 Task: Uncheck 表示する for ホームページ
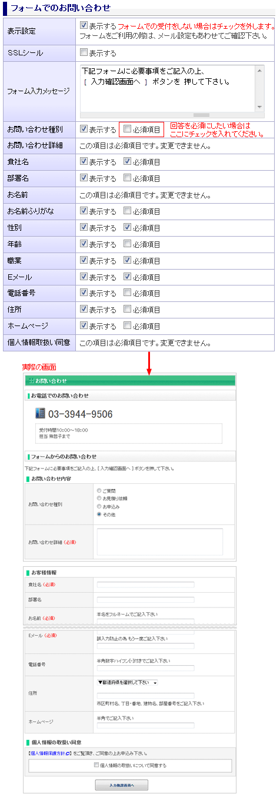(x=84, y=326)
